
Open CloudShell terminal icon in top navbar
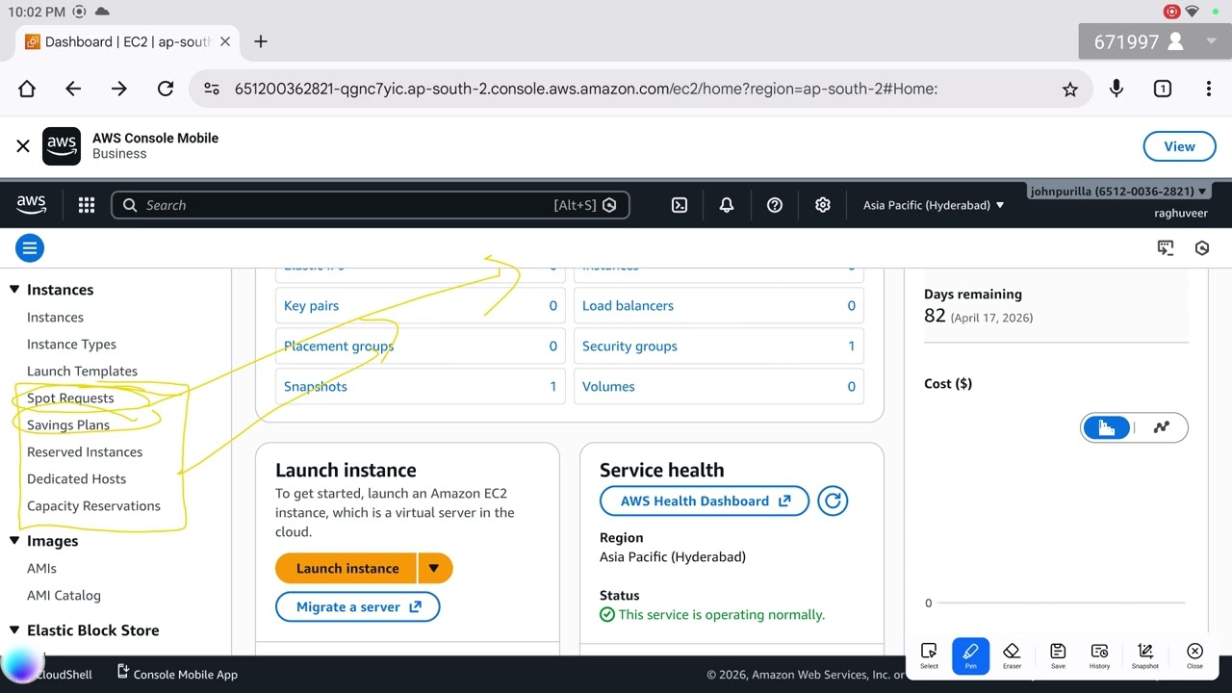pyautogui.click(x=680, y=205)
